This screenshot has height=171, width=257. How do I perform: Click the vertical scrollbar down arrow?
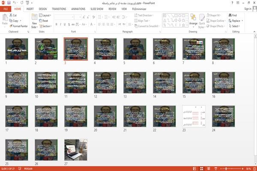click(x=255, y=164)
